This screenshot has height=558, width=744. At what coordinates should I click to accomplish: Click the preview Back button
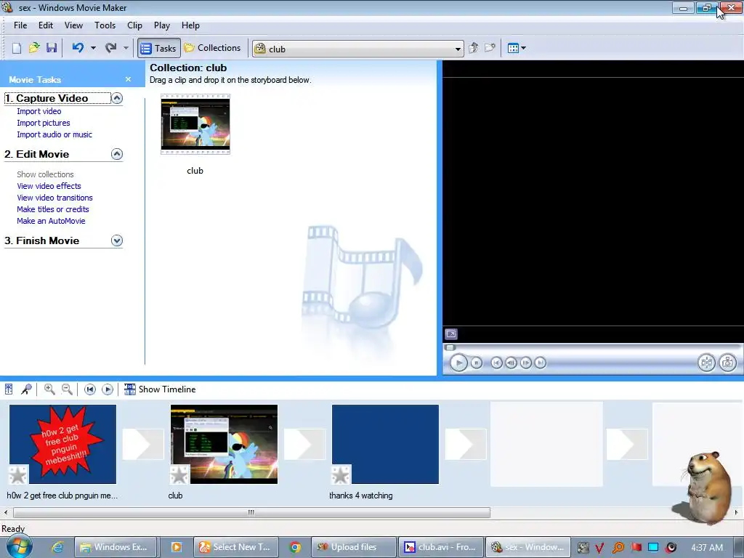[x=496, y=363]
